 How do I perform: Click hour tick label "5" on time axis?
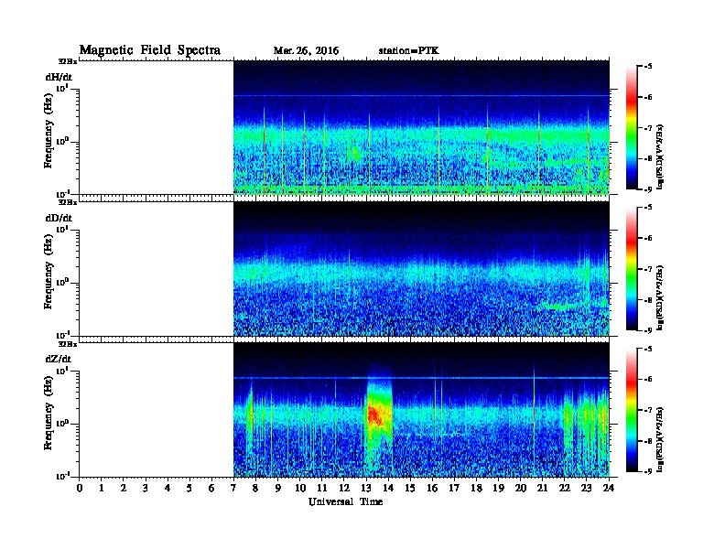click(189, 489)
